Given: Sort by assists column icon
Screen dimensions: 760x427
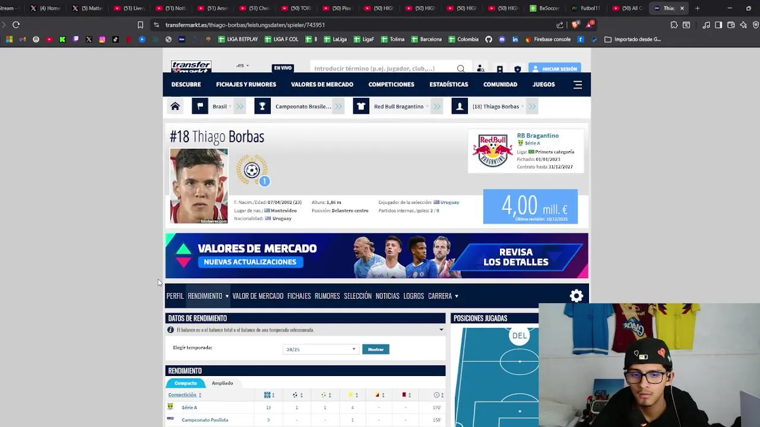Looking at the screenshot, I should coord(325,395).
